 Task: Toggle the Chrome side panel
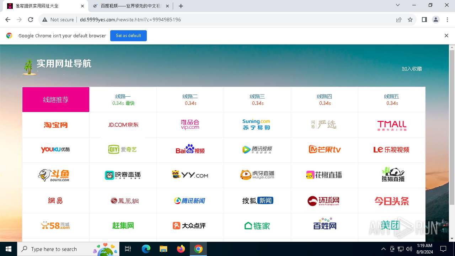424,20
